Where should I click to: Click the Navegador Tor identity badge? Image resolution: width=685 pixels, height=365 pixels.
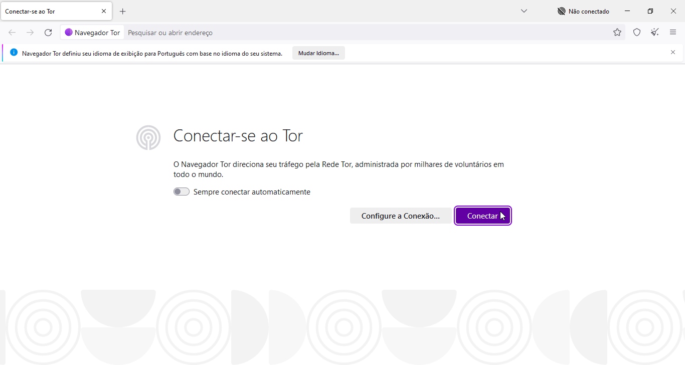(93, 33)
